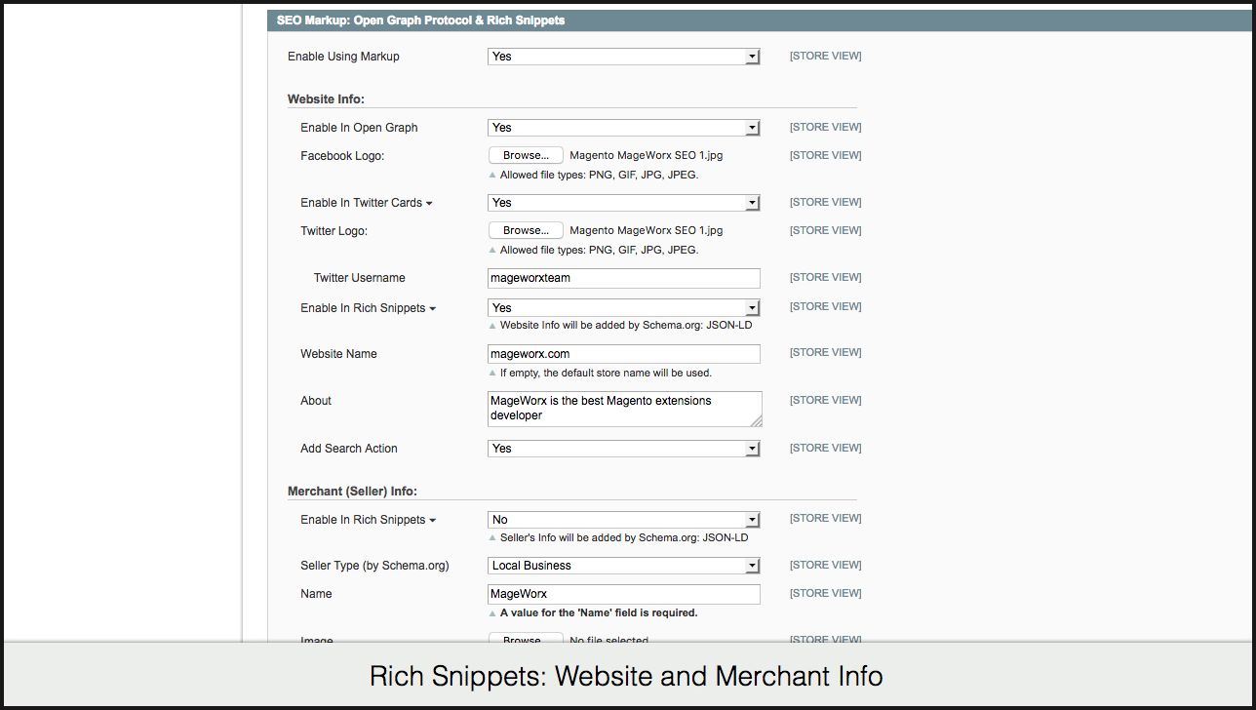The width and height of the screenshot is (1256, 710).
Task: Click the About text area
Action: [623, 409]
